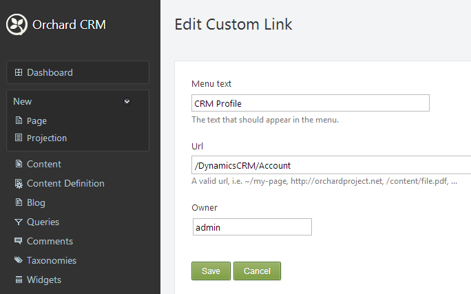Open Content Definition in sidebar
This screenshot has height=294, width=471.
(x=65, y=183)
